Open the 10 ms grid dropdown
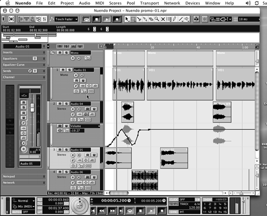Screen dimensions: 267x216 (x=249, y=19)
